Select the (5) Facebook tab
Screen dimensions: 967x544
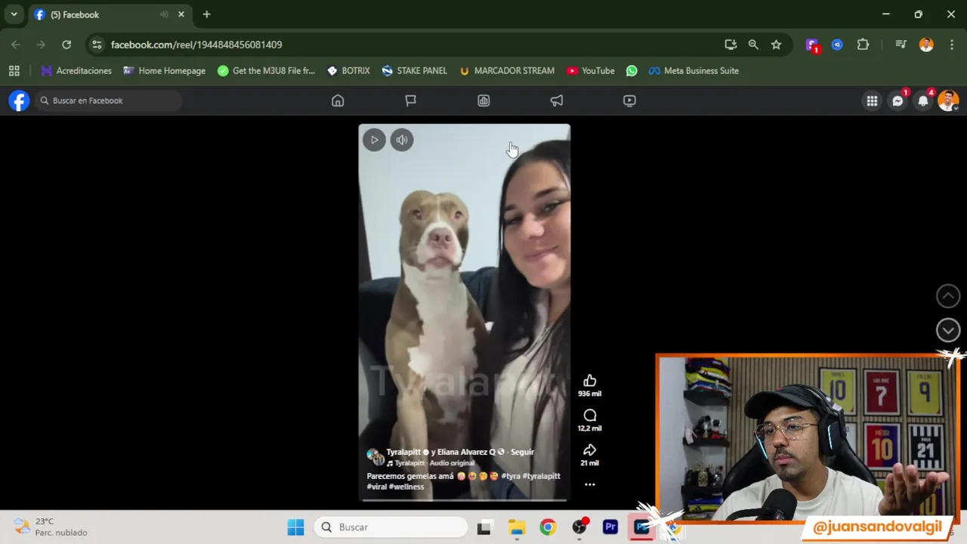point(110,14)
